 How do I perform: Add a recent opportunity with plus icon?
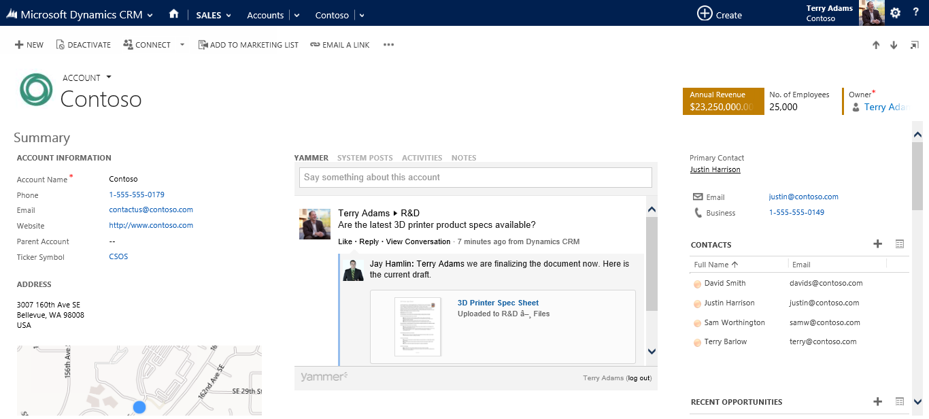(877, 402)
